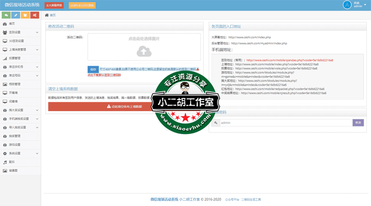Expand the 上墙消息管理 sidebar submenu
This screenshot has width=371, height=206.
coord(37,50)
